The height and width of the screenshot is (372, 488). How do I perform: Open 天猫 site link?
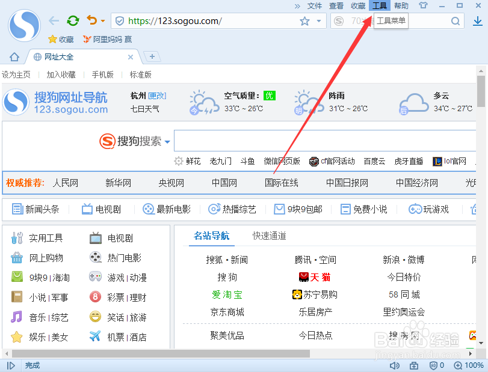tap(315, 277)
